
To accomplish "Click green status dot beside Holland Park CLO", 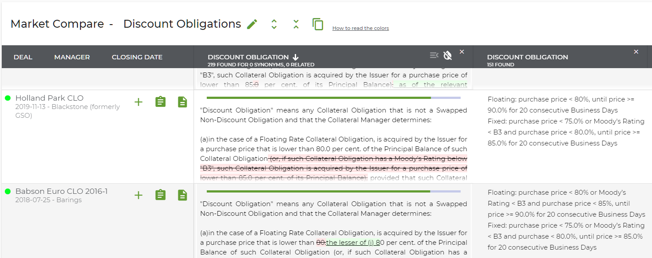I will (x=7, y=98).
